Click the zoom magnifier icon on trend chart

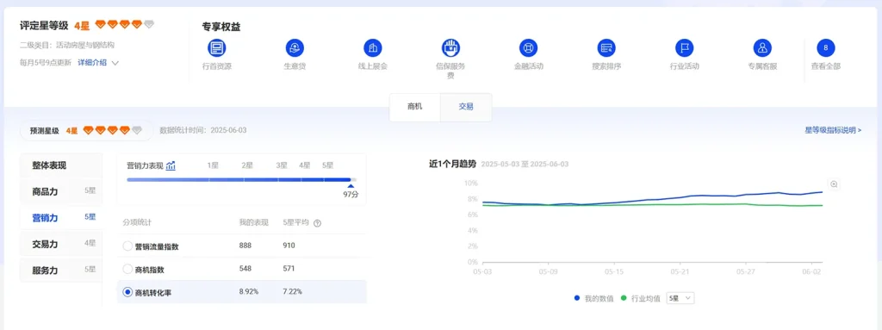tap(834, 184)
